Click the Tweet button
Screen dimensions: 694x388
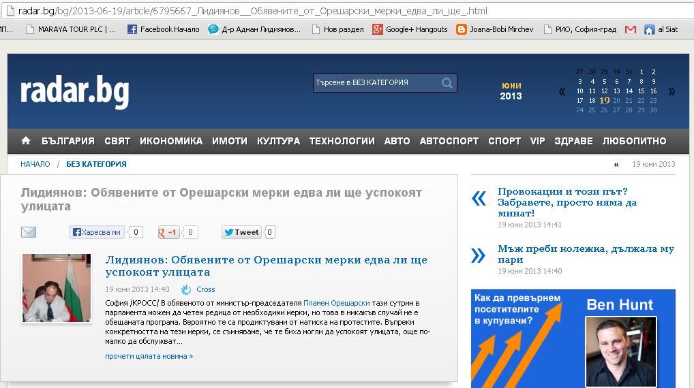tap(241, 232)
